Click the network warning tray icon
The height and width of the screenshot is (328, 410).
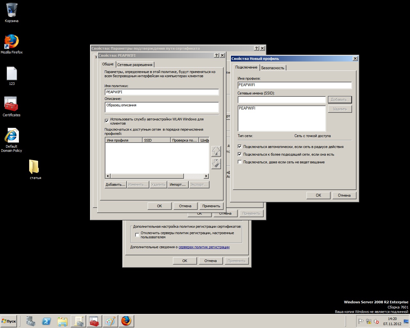tap(368, 321)
